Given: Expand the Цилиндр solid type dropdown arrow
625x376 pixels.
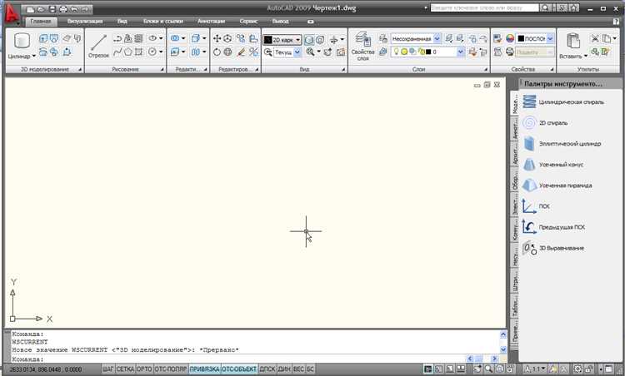Looking at the screenshot, I should (33, 56).
